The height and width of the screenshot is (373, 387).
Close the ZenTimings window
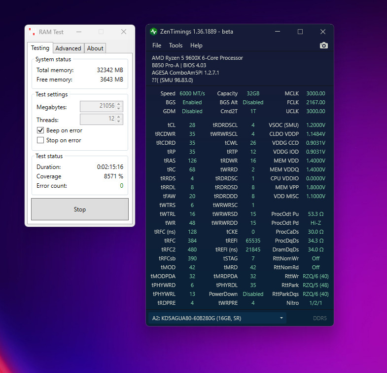click(323, 32)
